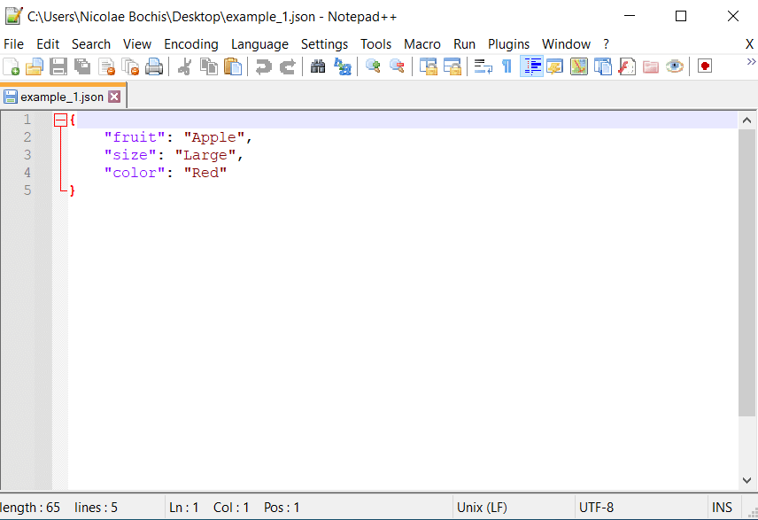Image resolution: width=758 pixels, height=520 pixels.
Task: Click the vertical scrollbar down arrow
Action: click(x=746, y=479)
